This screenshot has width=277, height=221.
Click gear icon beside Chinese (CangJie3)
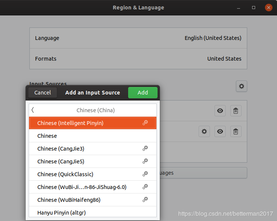coord(145,148)
